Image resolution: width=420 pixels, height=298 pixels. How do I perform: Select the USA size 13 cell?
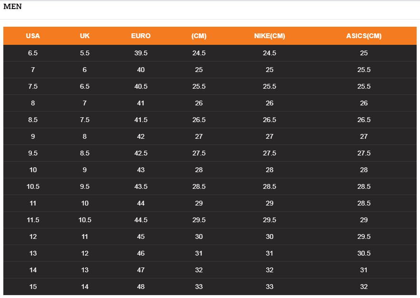point(33,253)
